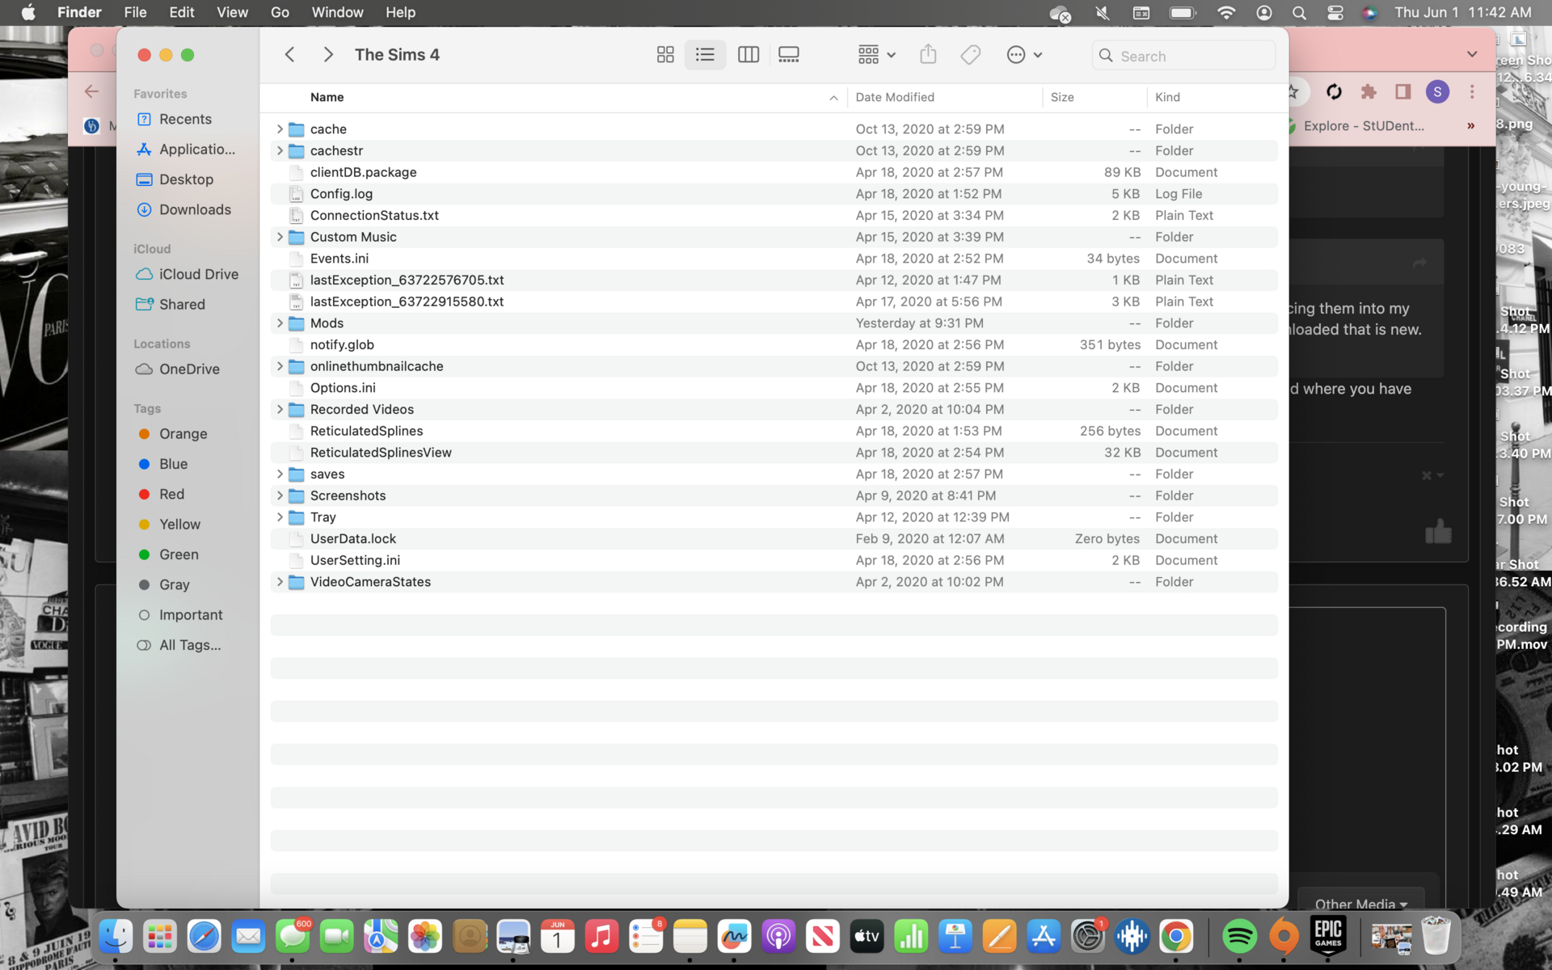
Task: Launch Spotify from the Dock
Action: coord(1239,937)
